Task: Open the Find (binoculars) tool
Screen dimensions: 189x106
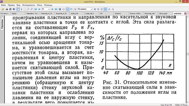Action: [10, 9]
